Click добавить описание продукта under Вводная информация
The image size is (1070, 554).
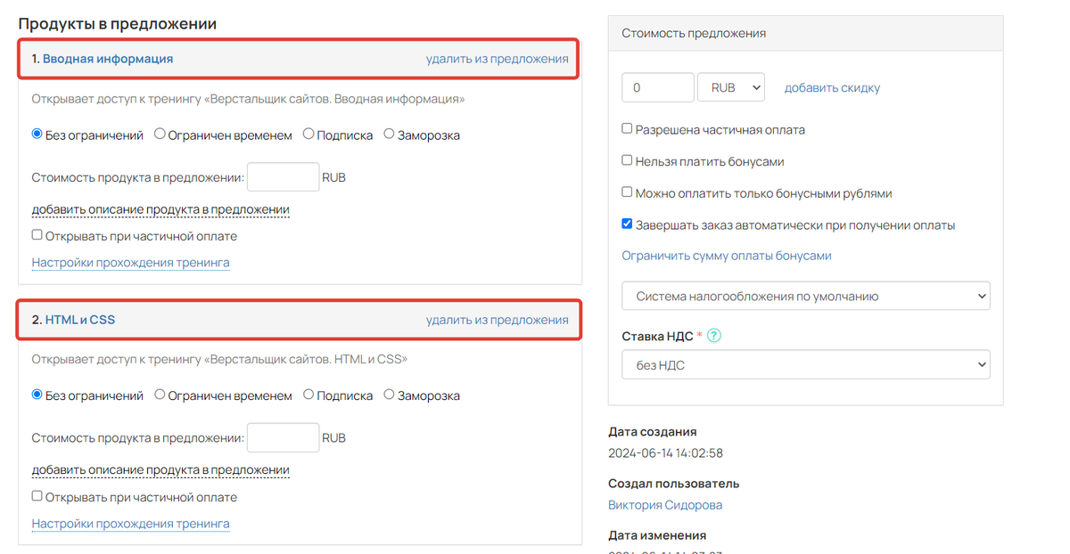[160, 209]
